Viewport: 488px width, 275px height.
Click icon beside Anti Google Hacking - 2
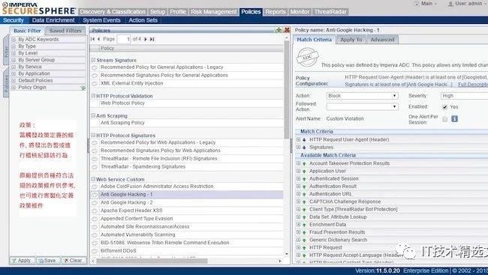95,202
